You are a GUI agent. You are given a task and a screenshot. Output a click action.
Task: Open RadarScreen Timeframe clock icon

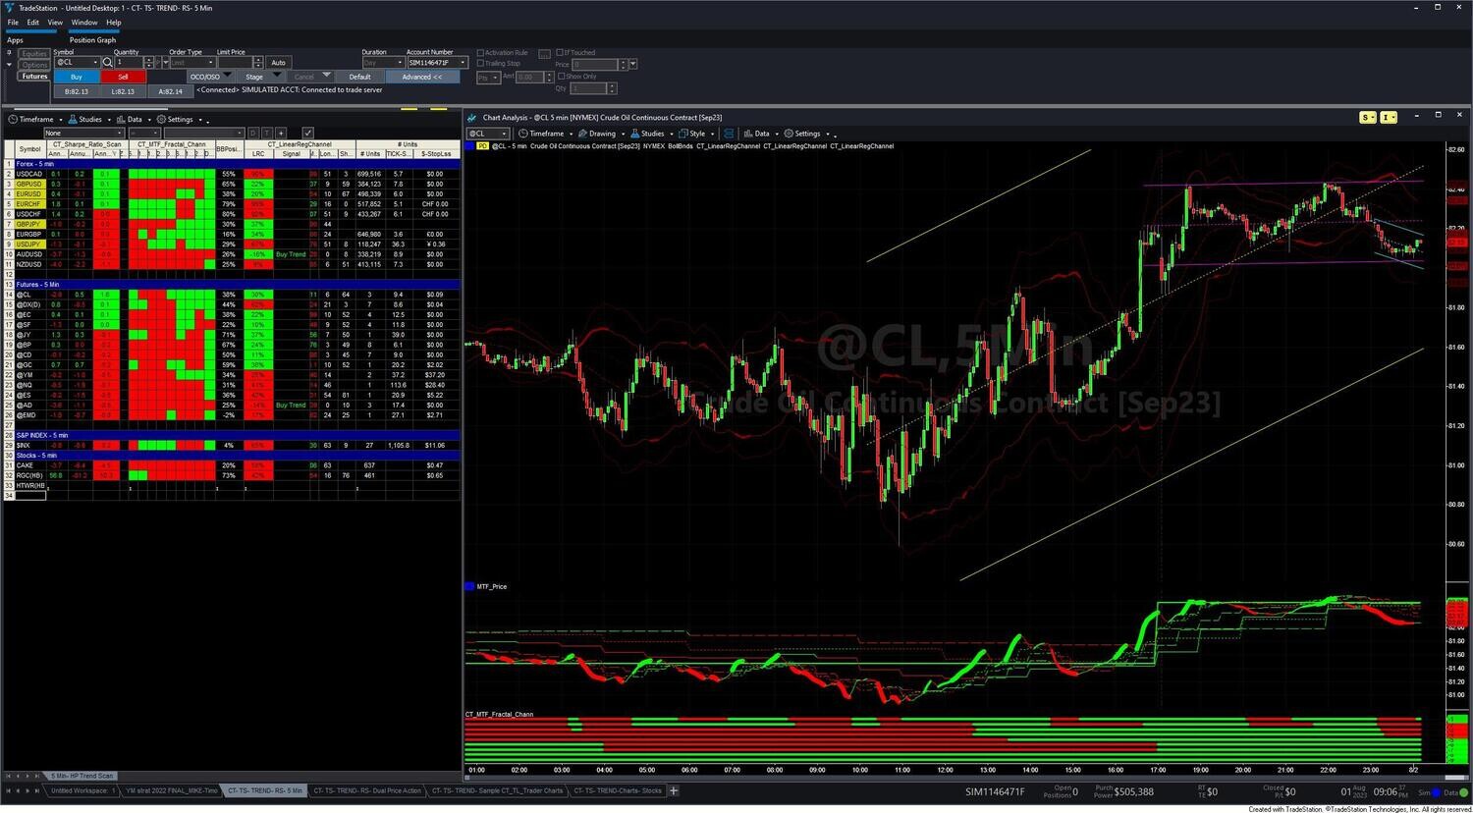click(x=13, y=120)
